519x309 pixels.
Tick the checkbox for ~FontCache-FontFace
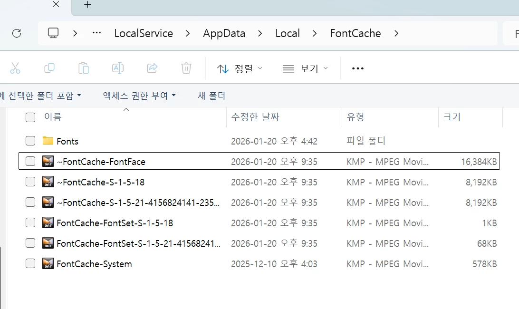pyautogui.click(x=30, y=161)
